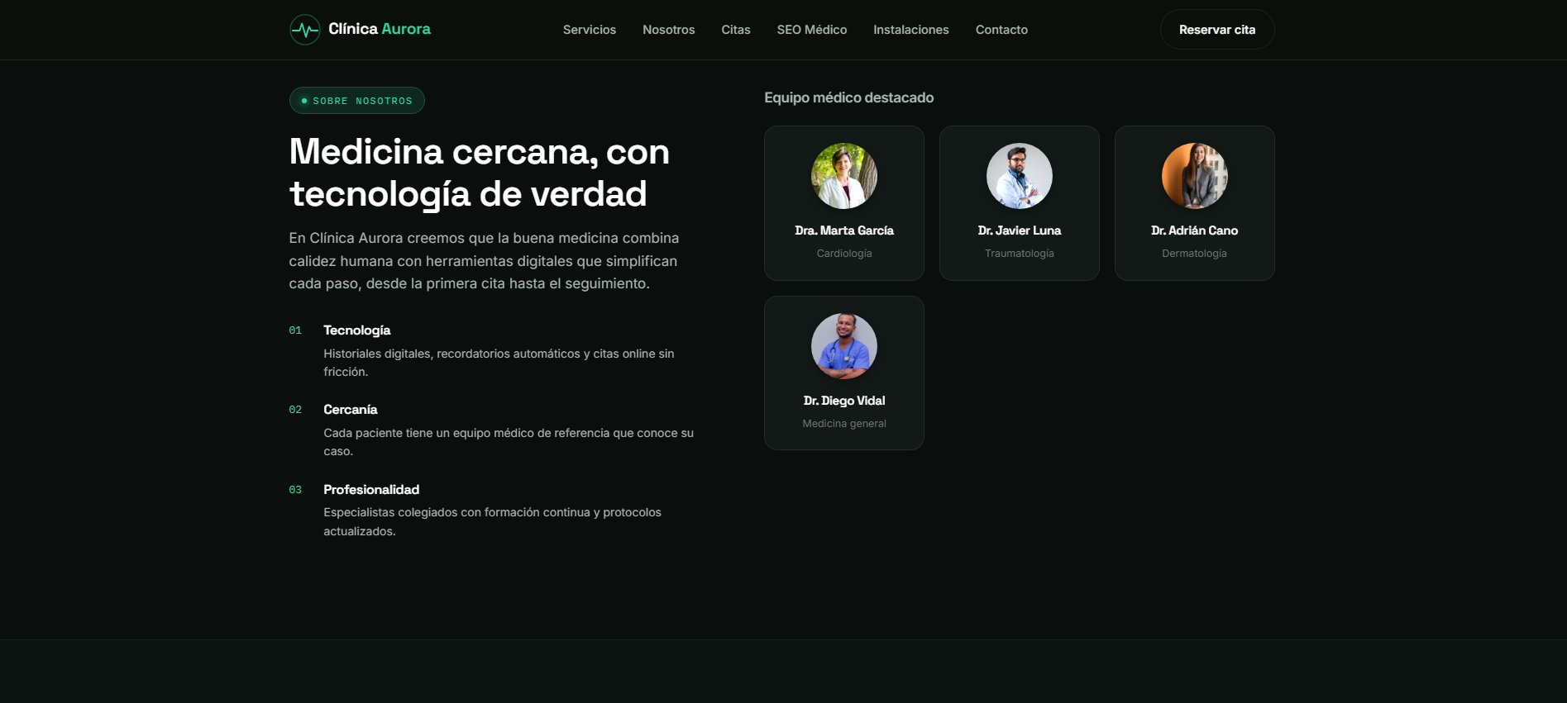The height and width of the screenshot is (703, 1567).
Task: Select the Dr. Adrián Cano name text
Action: 1195,230
